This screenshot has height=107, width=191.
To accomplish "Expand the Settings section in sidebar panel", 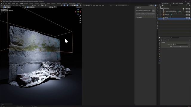I will click(139, 17).
